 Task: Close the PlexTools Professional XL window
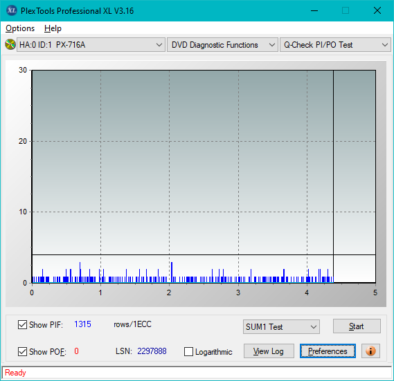[377, 10]
